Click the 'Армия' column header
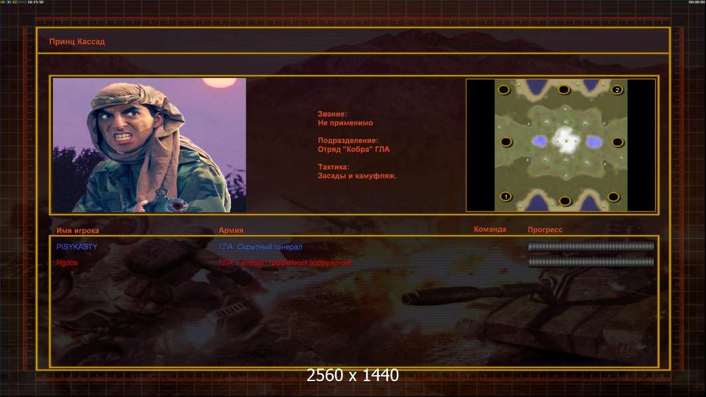706x397 pixels. coord(231,230)
